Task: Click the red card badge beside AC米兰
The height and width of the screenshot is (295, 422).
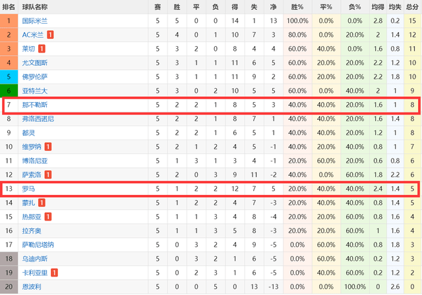Action: 50,35
